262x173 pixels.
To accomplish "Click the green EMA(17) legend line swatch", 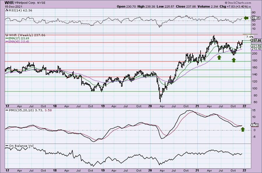I will 7,38.
